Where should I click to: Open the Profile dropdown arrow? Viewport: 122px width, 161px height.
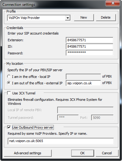[68, 18]
